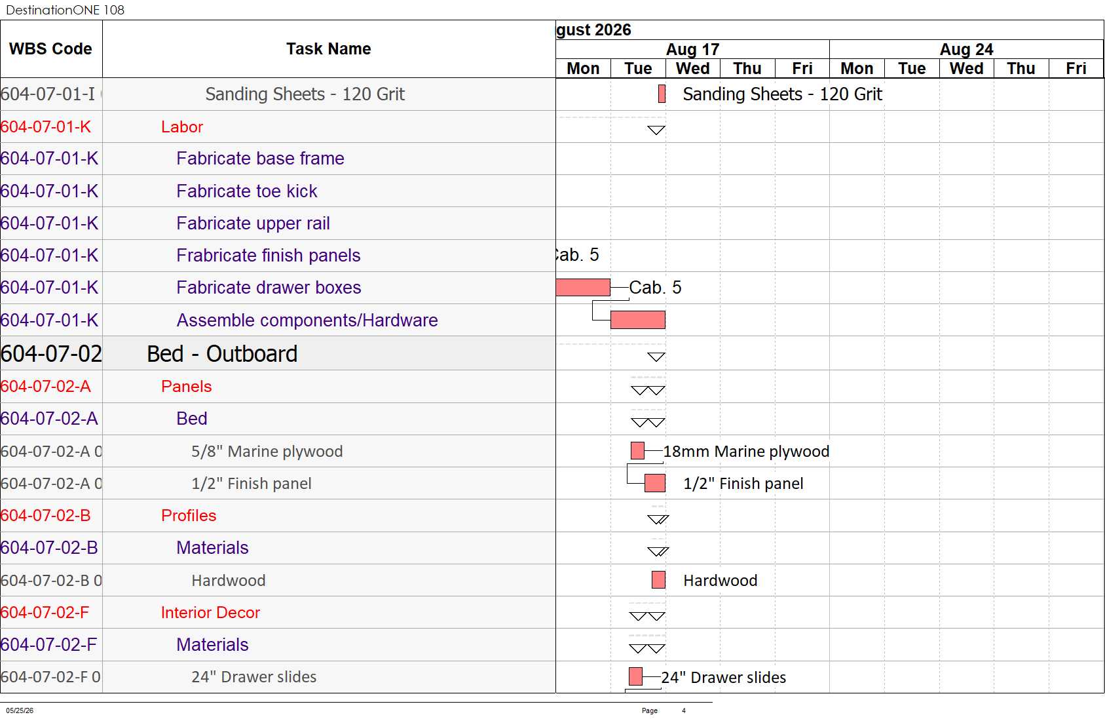Click the "Cab. 5" label beside drawer boxes bar

point(655,287)
